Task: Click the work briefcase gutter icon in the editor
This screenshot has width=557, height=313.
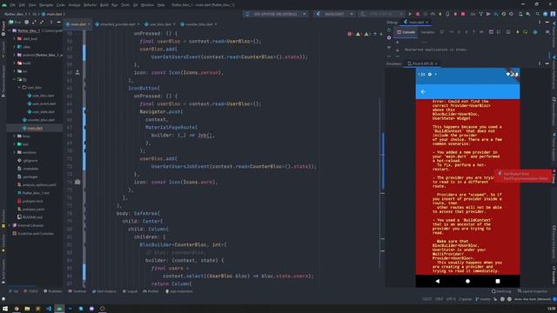Action: (x=77, y=182)
